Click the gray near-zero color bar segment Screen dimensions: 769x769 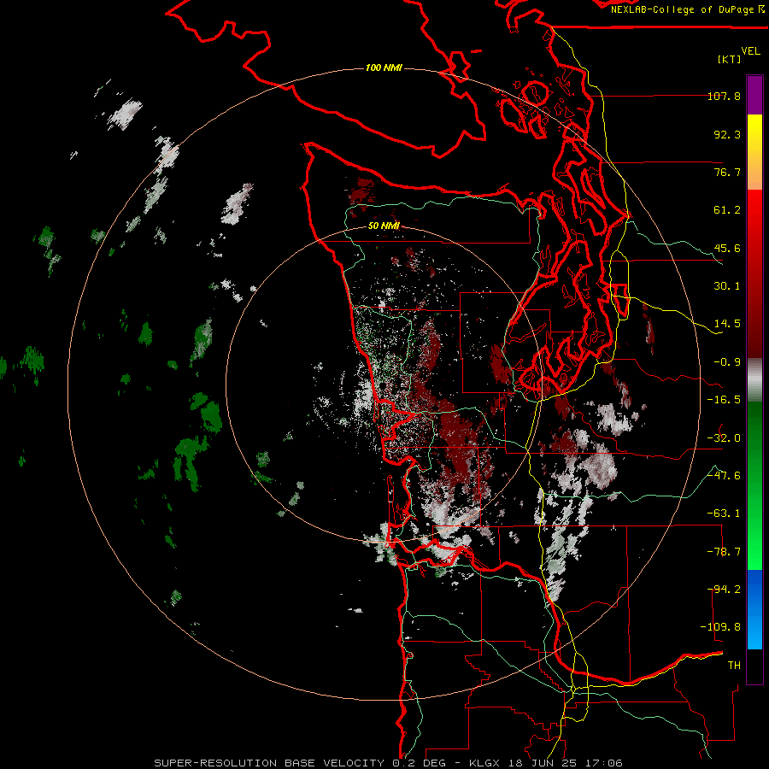pos(754,380)
